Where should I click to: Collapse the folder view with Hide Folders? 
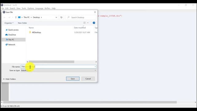(x=10, y=79)
